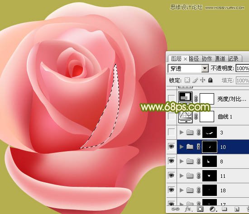Click folder icon of group 11
The width and height of the screenshot is (249, 214).
[190, 176]
